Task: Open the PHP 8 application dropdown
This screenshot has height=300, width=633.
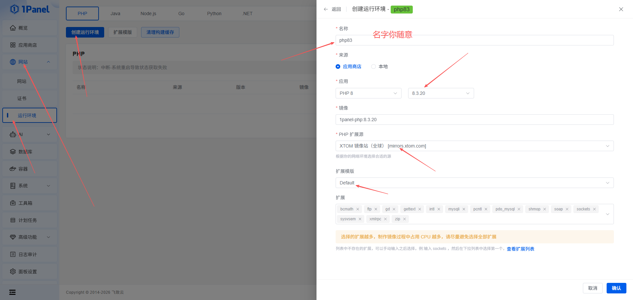Action: tap(368, 93)
